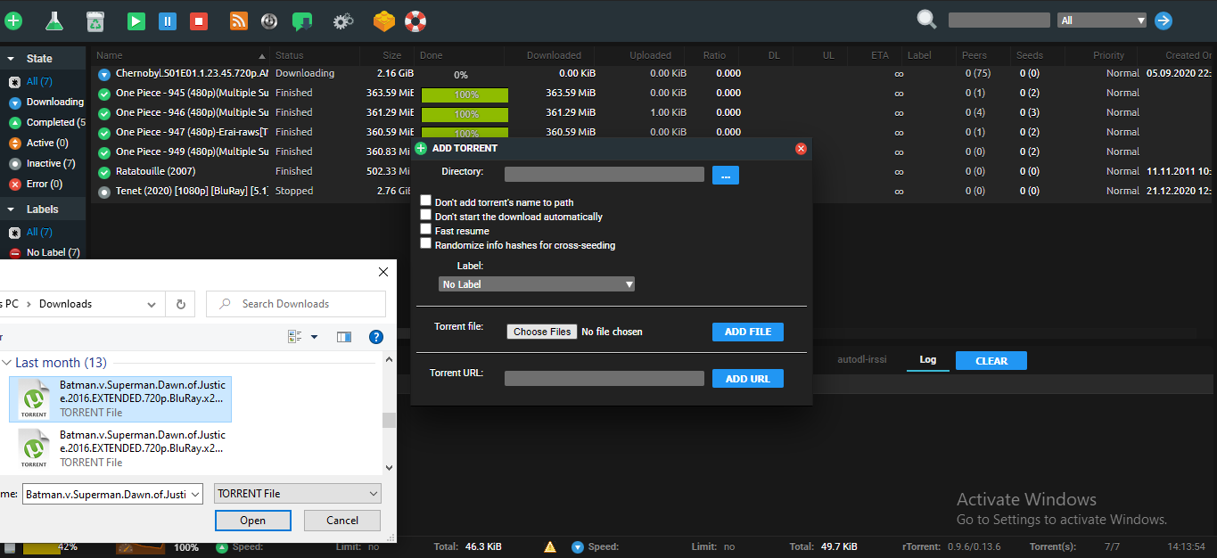Click the One Piece 945 progress bar
Screen dimensions: 1217x558
point(465,93)
